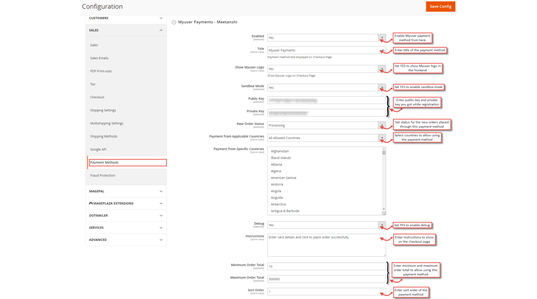This screenshot has width=537, height=299.
Task: Click the Minimum Order Total field
Action: point(326,266)
